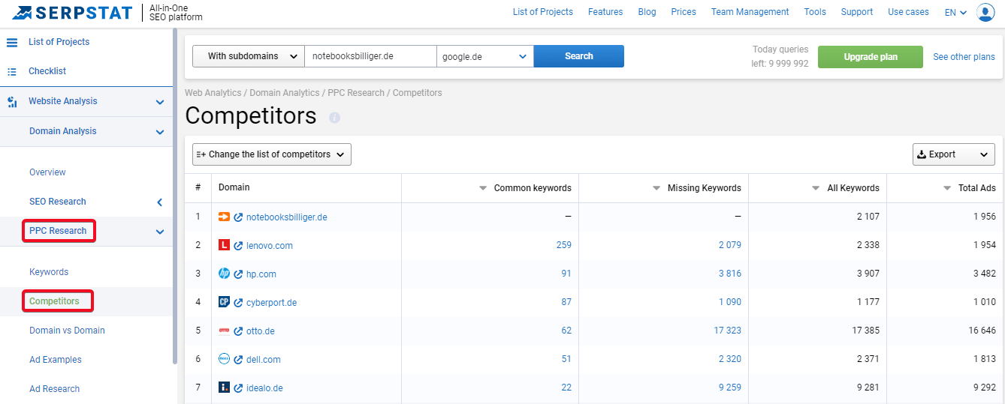Click the Dell logo favicon

click(x=224, y=359)
